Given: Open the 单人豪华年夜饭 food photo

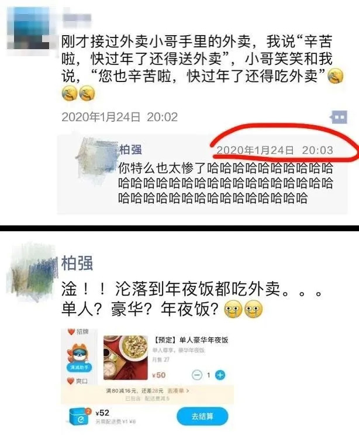Looking at the screenshot, I should point(126,358).
